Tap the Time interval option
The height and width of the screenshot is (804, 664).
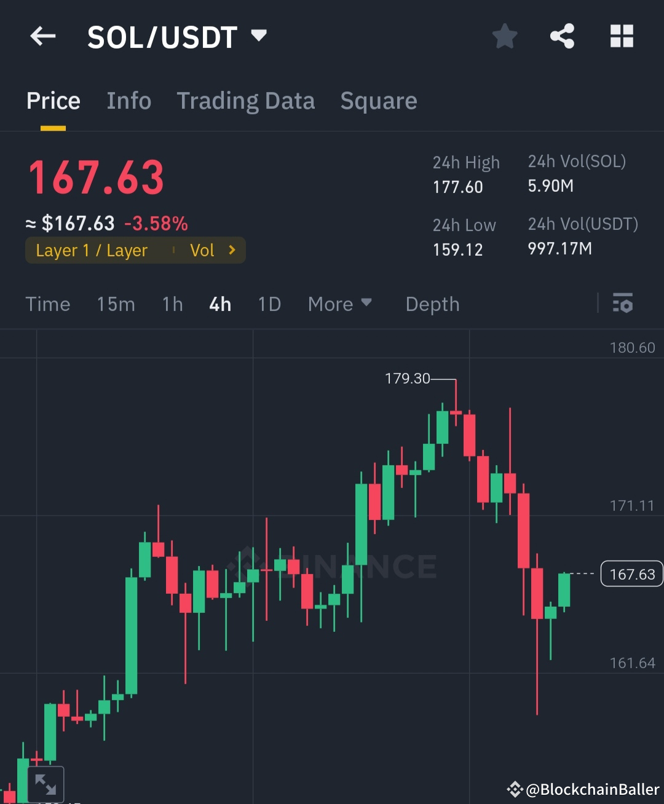point(47,304)
